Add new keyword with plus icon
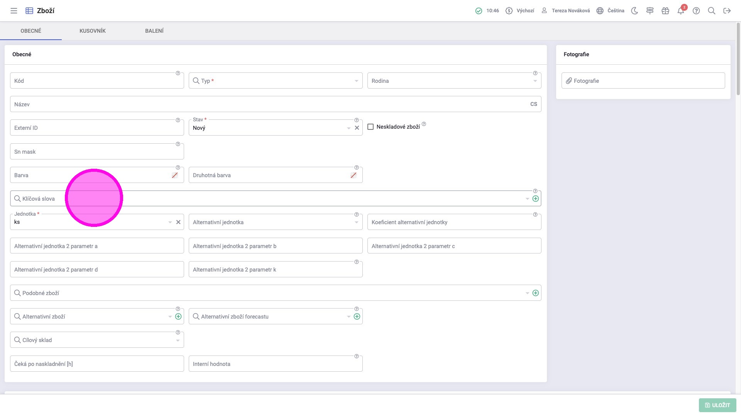 pyautogui.click(x=536, y=199)
